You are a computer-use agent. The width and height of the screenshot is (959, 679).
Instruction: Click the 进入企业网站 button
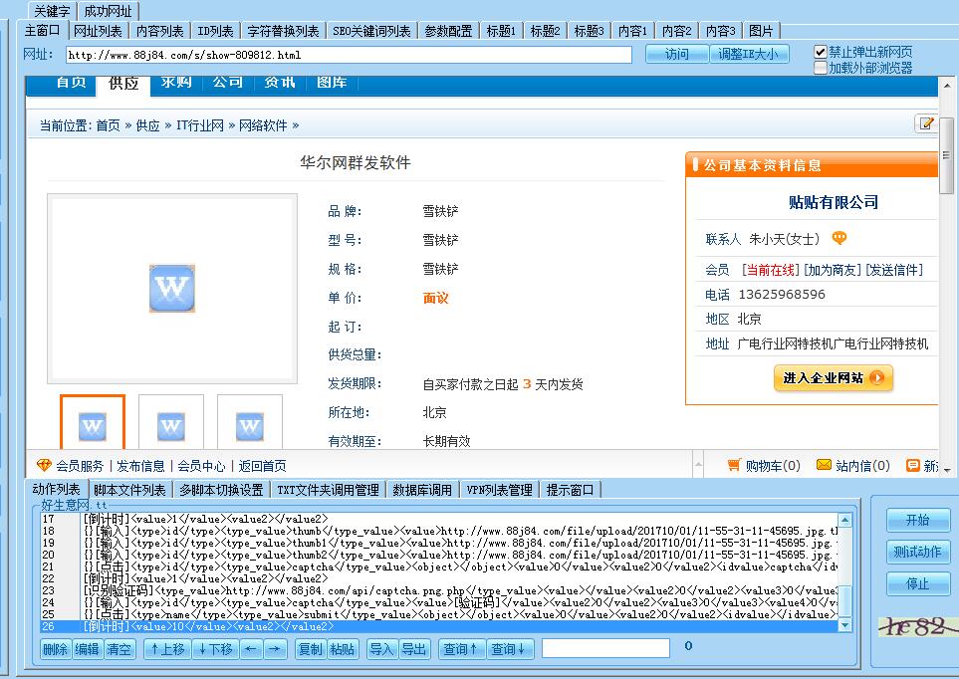point(833,377)
